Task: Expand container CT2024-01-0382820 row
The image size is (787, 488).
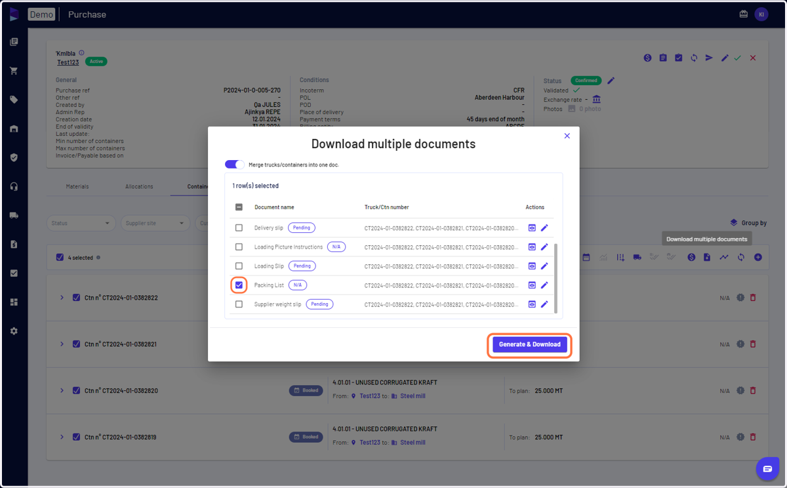Action: (x=62, y=391)
